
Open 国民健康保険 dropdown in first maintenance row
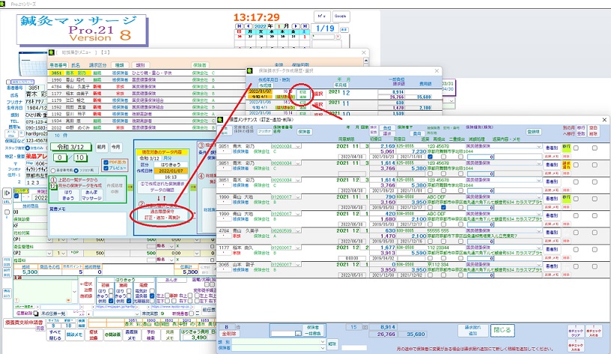pos(539,147)
